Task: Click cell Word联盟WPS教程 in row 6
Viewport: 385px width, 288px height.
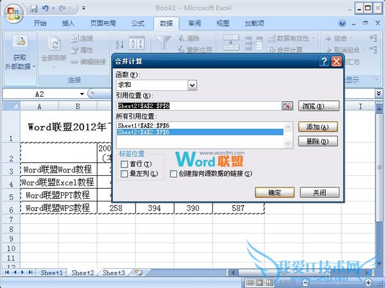Action: 58,208
